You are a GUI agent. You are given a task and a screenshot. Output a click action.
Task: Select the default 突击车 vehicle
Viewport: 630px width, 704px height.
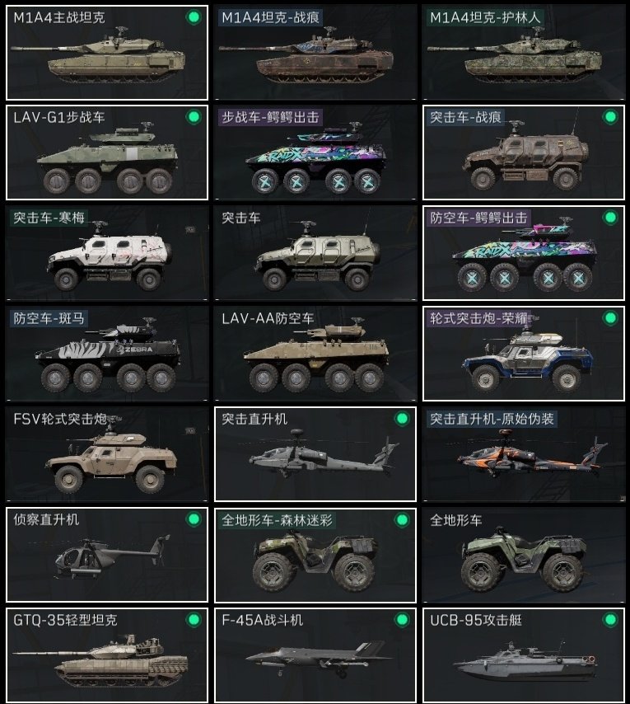(315, 253)
